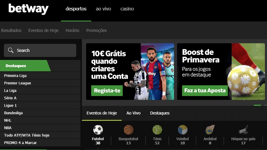Switch to the Ao Vivo content tab
The height and width of the screenshot is (150, 267).
[133, 113]
